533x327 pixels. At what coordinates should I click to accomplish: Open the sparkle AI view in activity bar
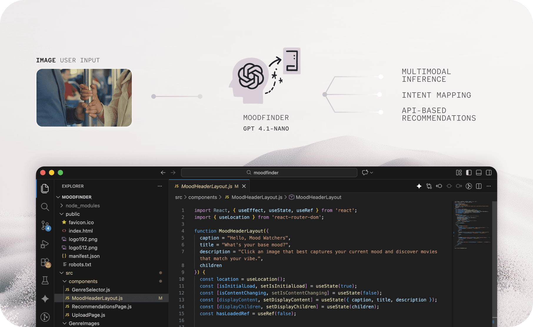[x=45, y=299]
